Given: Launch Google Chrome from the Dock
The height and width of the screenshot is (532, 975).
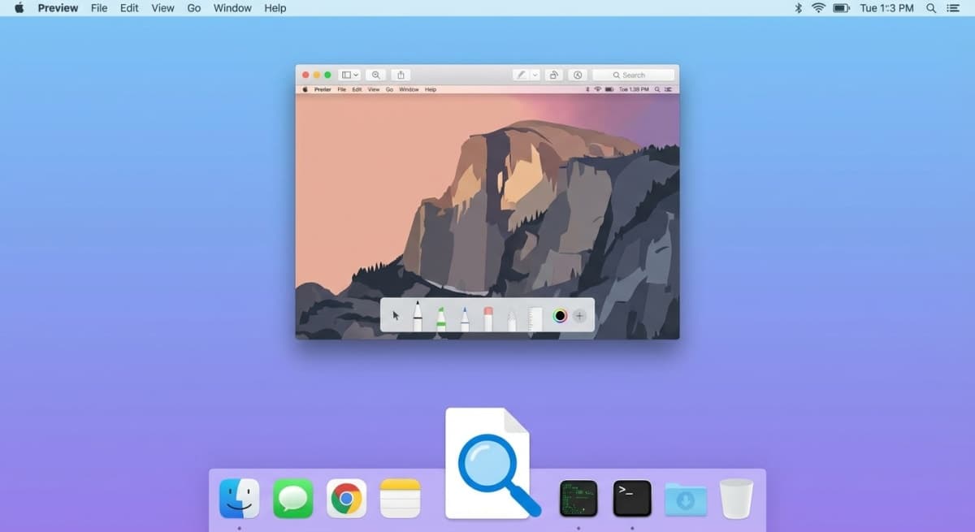Looking at the screenshot, I should point(346,498).
